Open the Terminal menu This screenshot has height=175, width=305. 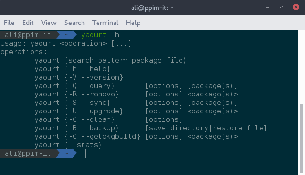105,23
